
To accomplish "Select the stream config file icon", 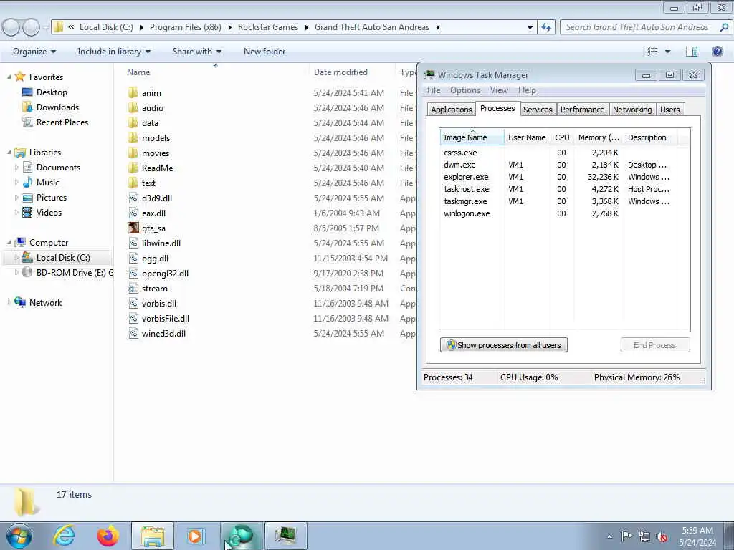I will point(133,288).
